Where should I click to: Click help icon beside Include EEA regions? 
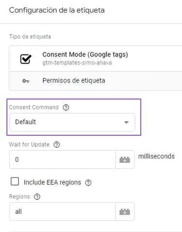pyautogui.click(x=88, y=183)
